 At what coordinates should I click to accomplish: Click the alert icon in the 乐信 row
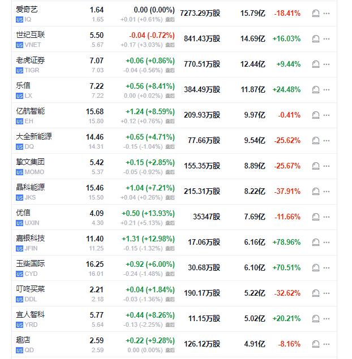(x=316, y=89)
